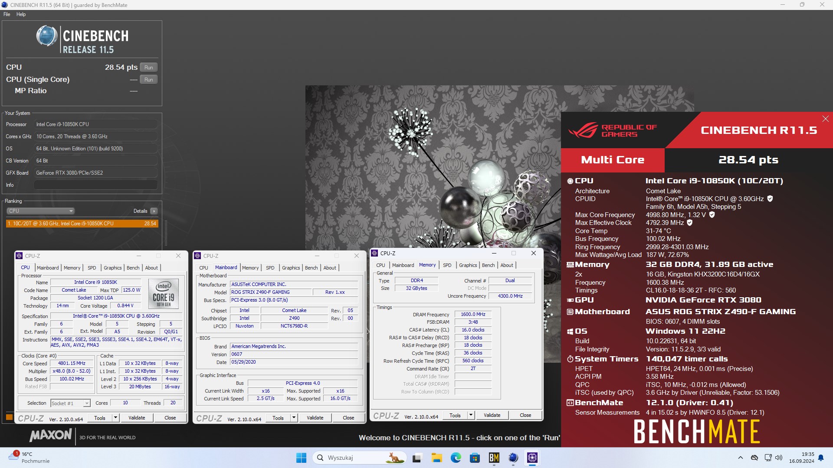Click verified shield next to Max Core Frequency
This screenshot has height=468, width=833.
(712, 214)
